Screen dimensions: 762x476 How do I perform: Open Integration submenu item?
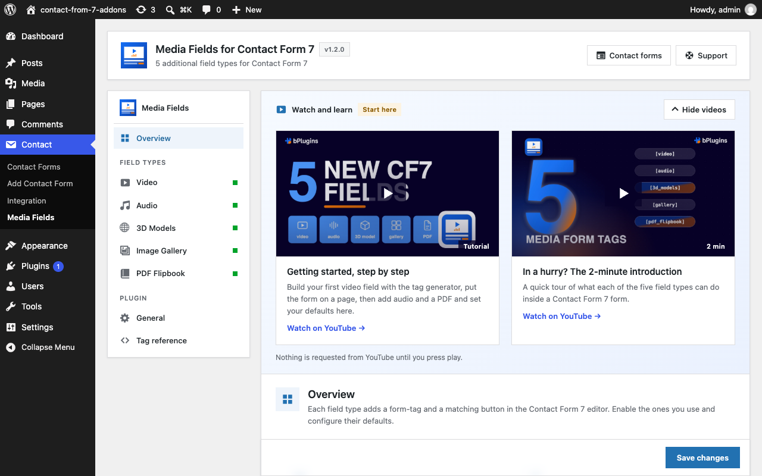point(27,201)
